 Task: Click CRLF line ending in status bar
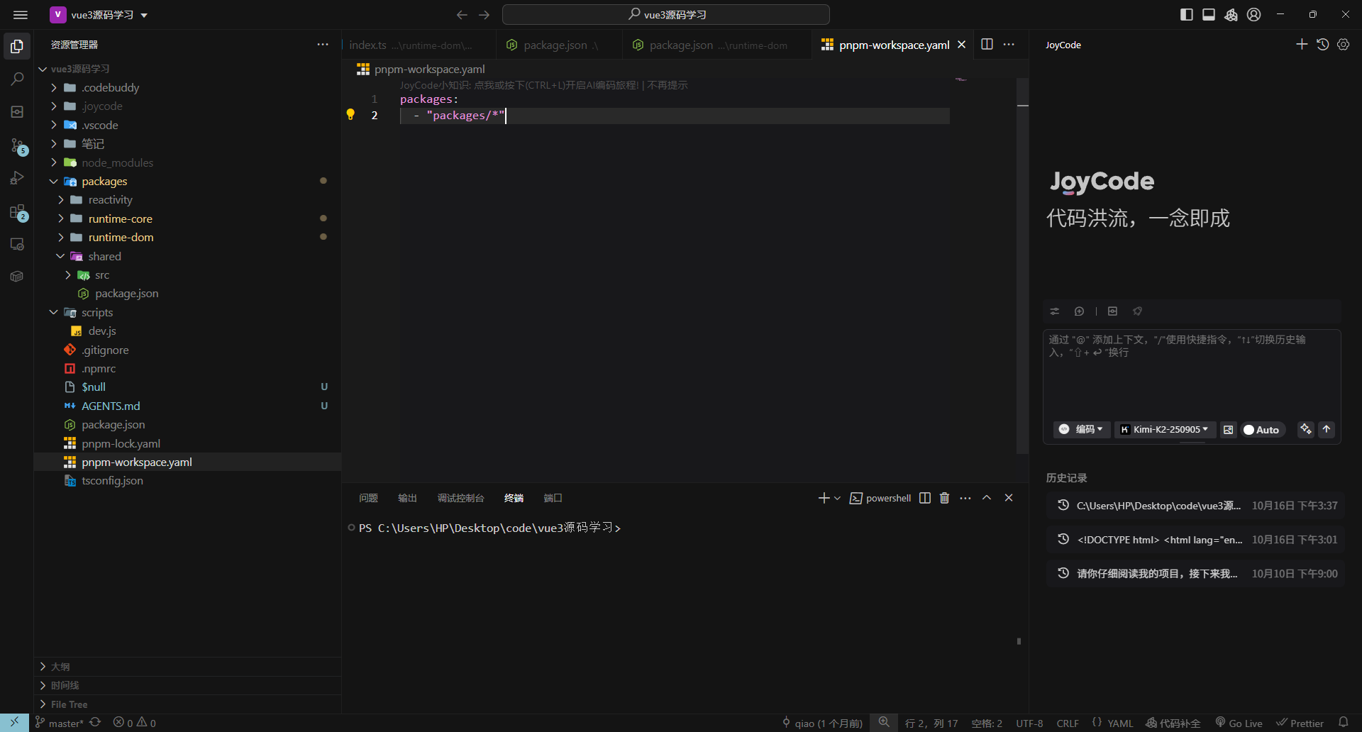click(1068, 723)
